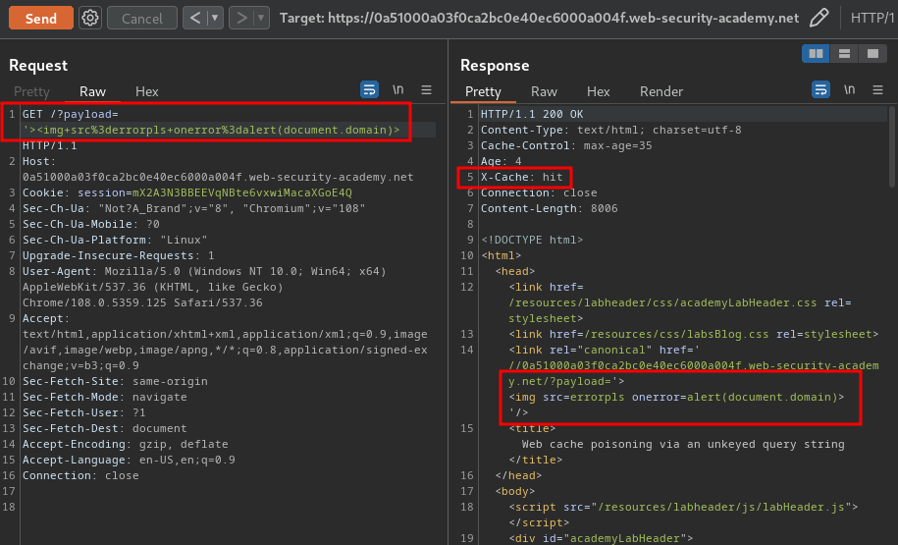Click the Age: 4 response header
Image resolution: width=898 pixels, height=545 pixels.
[x=502, y=162]
